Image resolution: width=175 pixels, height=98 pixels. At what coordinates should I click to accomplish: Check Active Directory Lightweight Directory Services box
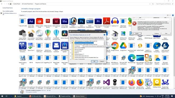click(x=72, y=44)
